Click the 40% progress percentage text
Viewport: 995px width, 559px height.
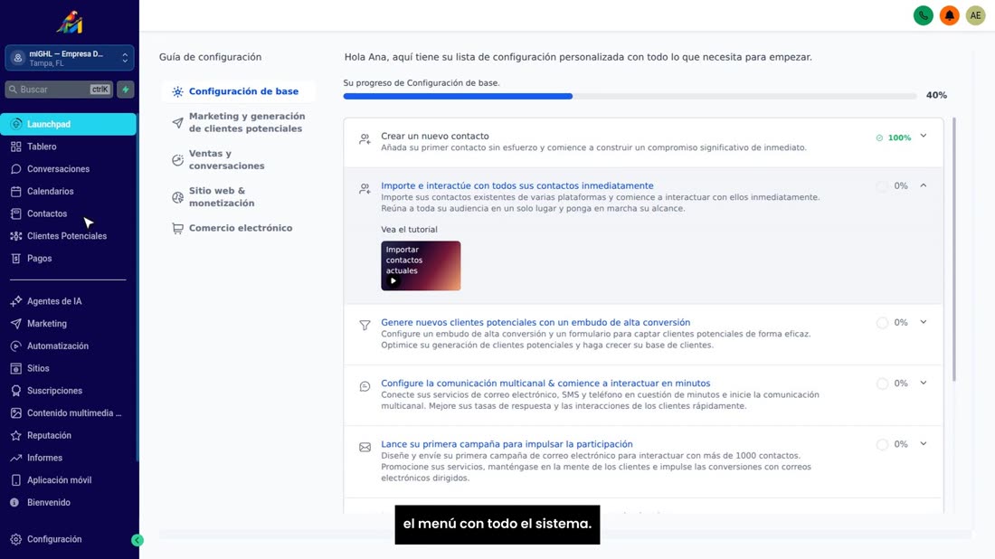(x=936, y=95)
